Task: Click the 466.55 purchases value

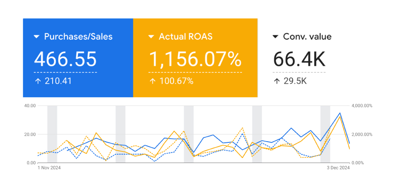Action: pyautogui.click(x=65, y=59)
